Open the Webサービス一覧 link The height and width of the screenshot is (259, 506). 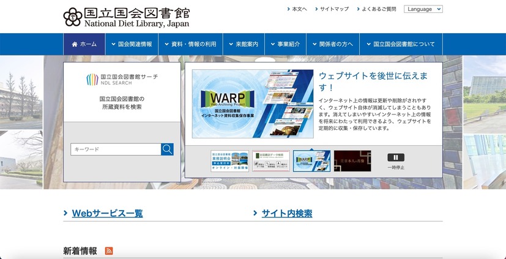coord(107,213)
